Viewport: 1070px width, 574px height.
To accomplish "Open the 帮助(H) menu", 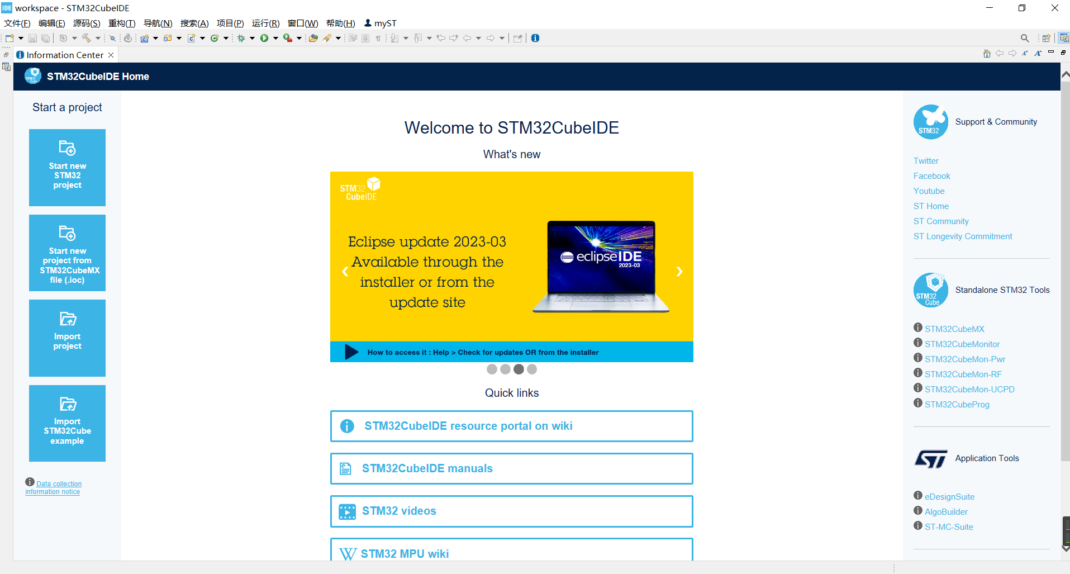I will [x=340, y=23].
